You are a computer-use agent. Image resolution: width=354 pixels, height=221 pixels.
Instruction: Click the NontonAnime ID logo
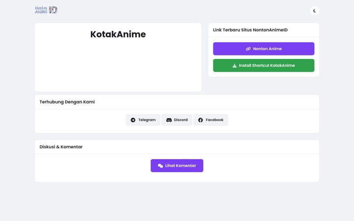(46, 10)
